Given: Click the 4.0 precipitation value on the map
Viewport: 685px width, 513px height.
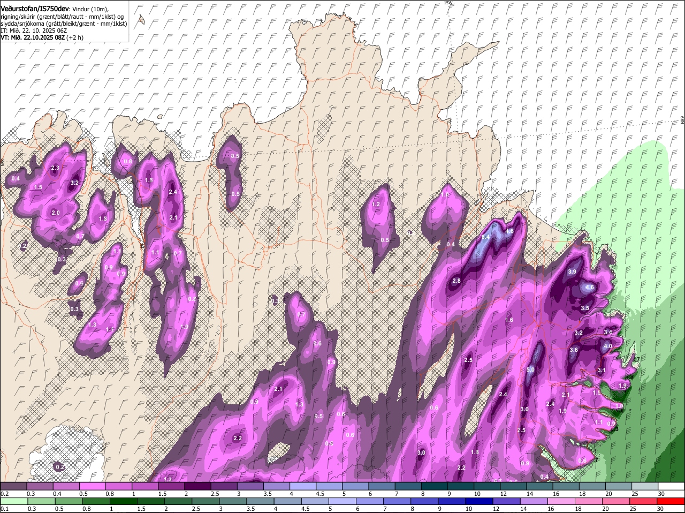Looking at the screenshot, I should pos(607,346).
